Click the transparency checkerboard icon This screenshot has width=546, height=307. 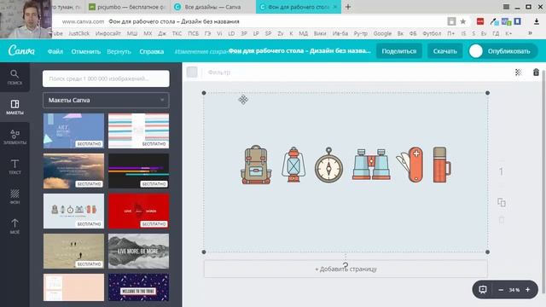coord(518,72)
